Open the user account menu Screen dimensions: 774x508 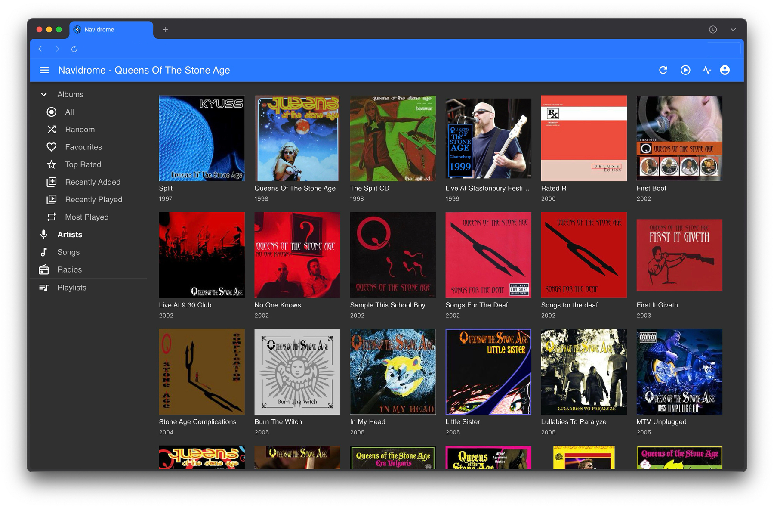tap(725, 70)
